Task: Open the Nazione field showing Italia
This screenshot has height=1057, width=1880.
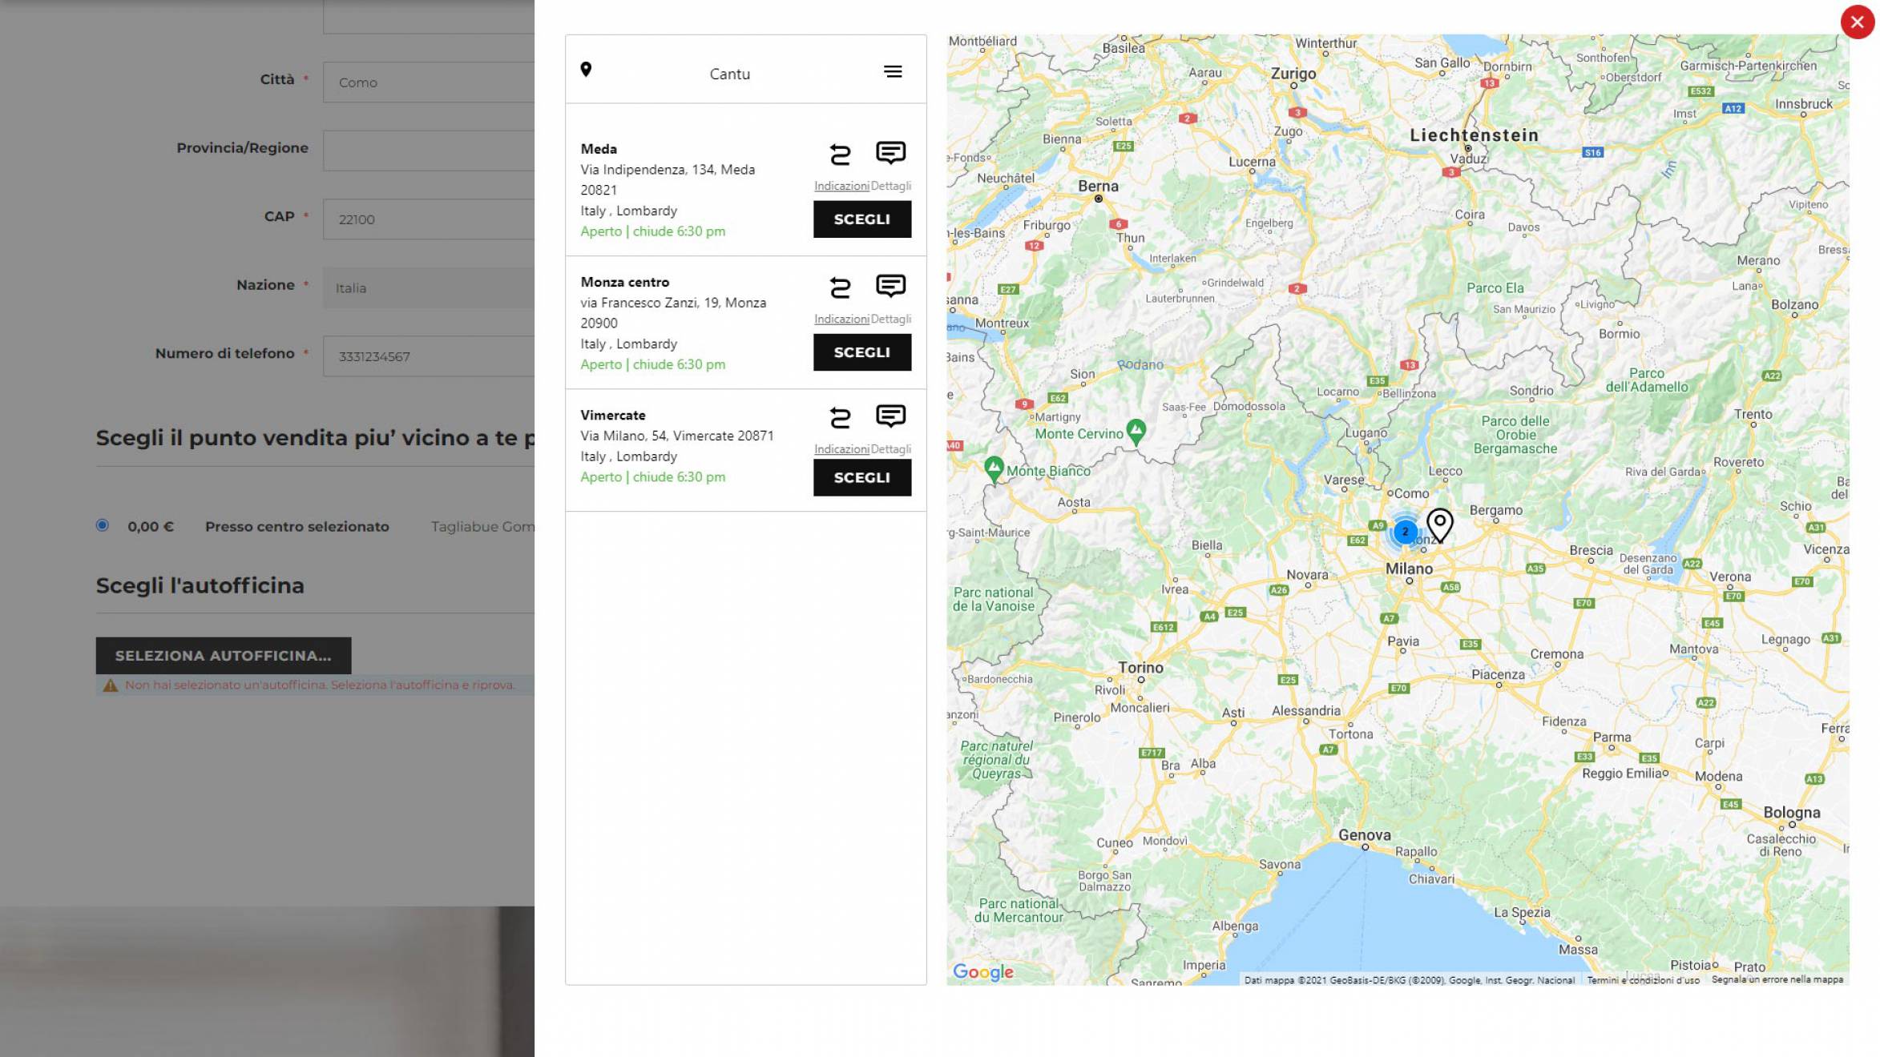Action: [x=429, y=287]
